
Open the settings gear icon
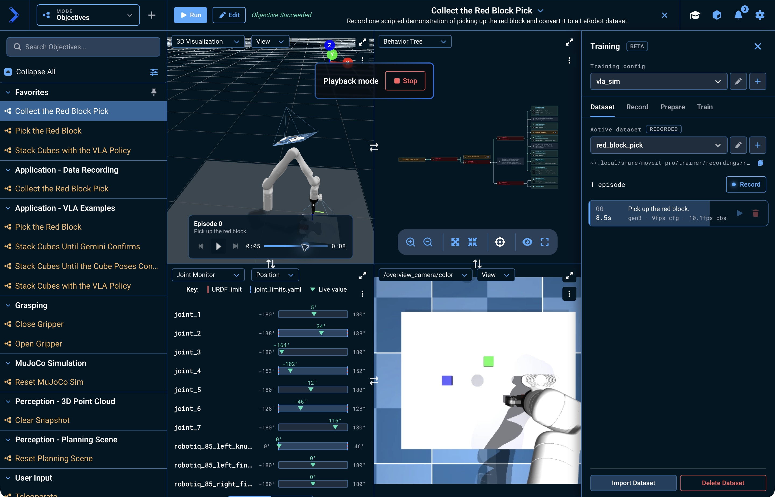pyautogui.click(x=760, y=15)
